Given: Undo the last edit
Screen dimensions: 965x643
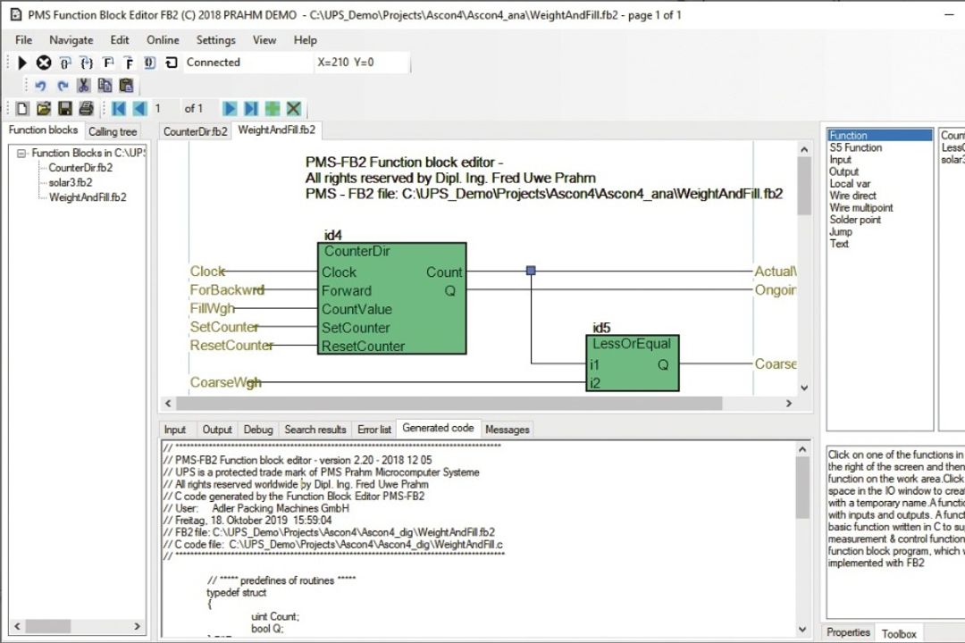Looking at the screenshot, I should click(40, 86).
